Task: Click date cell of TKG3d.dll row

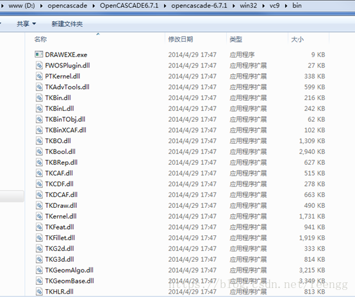Action: click(x=192, y=259)
